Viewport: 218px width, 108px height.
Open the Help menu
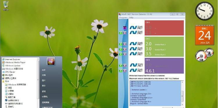(131, 17)
